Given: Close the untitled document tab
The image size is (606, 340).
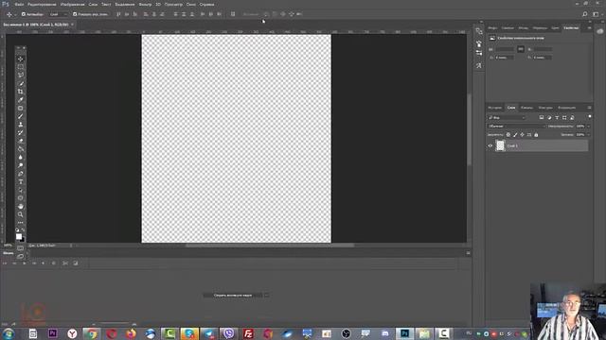Looking at the screenshot, I should [72, 25].
